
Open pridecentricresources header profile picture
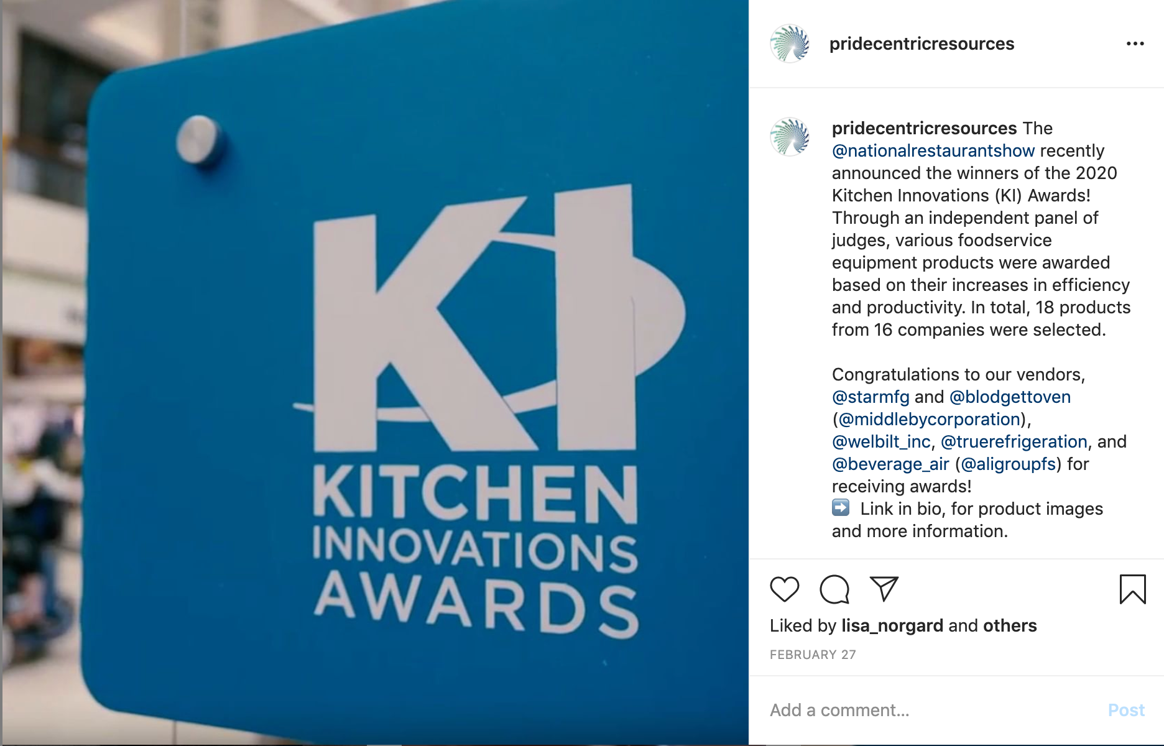[x=790, y=44]
